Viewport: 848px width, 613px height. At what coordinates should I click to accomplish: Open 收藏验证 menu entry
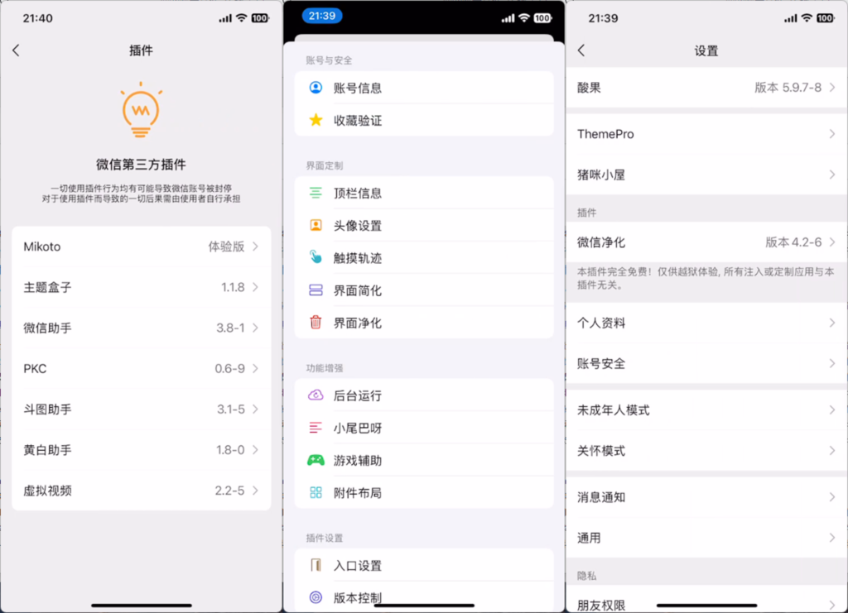tap(424, 120)
